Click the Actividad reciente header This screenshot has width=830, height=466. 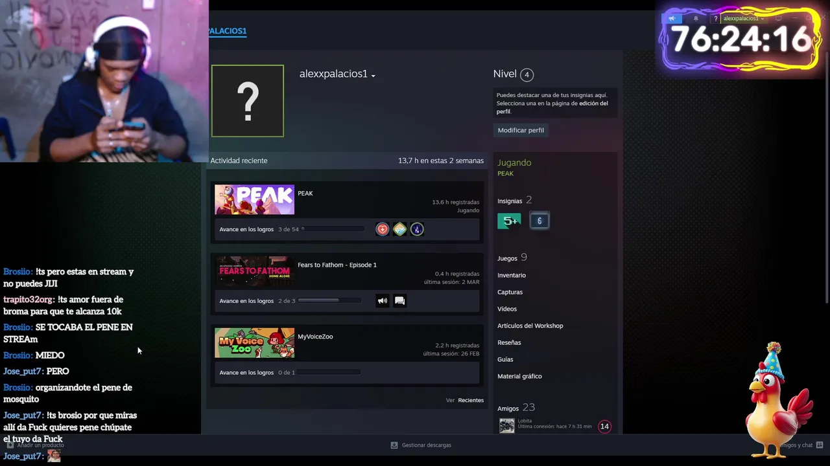pyautogui.click(x=239, y=161)
